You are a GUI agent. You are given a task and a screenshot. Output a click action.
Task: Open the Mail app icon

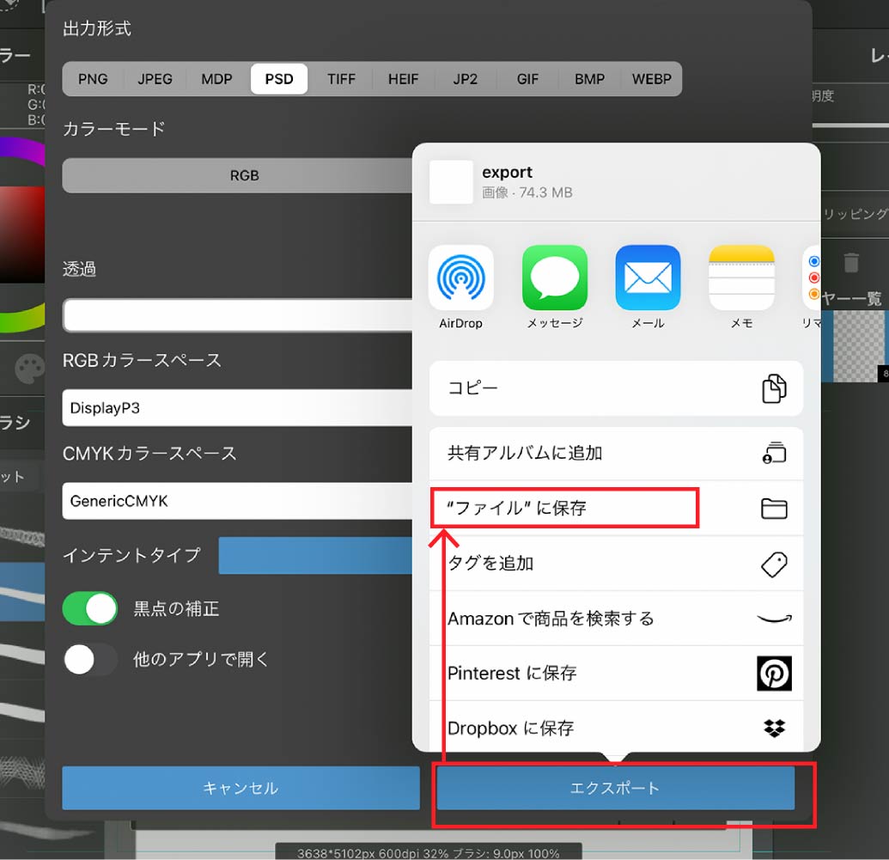pyautogui.click(x=648, y=278)
